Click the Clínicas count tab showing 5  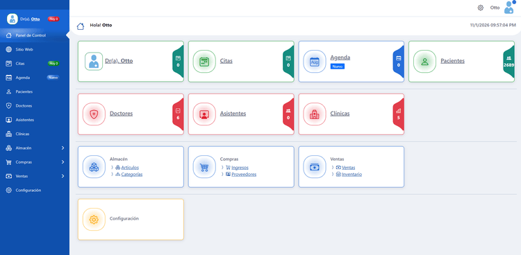pos(399,114)
